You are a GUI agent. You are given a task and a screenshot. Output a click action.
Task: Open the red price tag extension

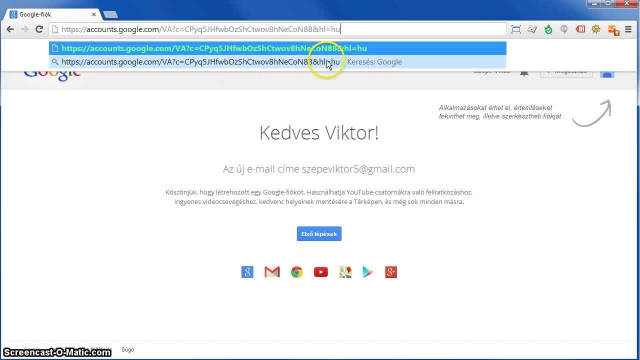point(580,29)
